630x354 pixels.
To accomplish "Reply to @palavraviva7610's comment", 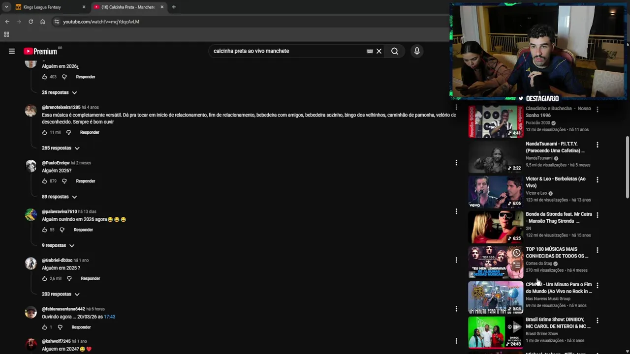I will 83,230.
